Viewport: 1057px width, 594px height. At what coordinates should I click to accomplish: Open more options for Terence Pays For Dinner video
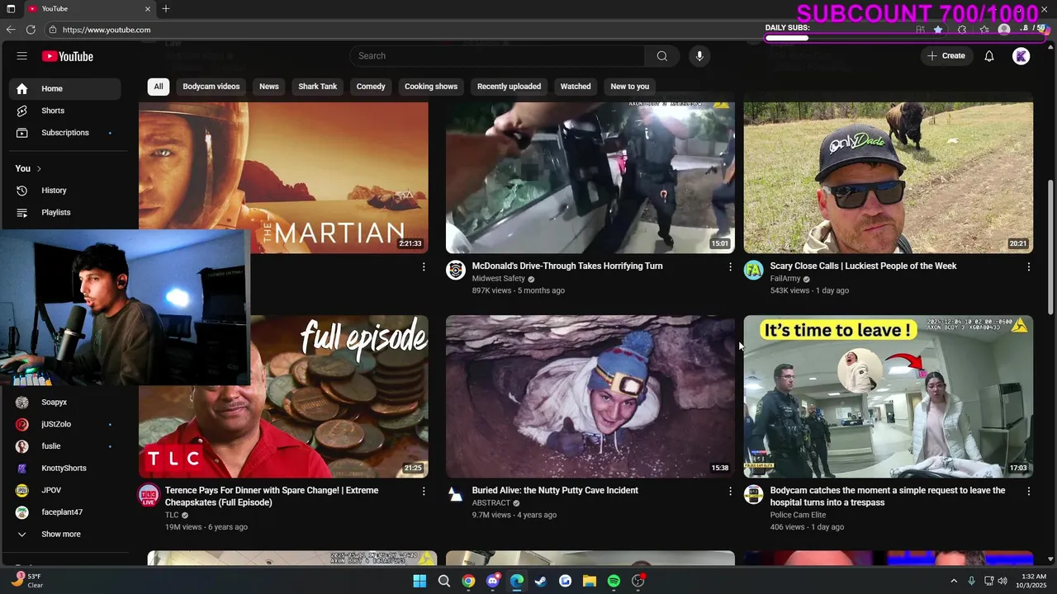[x=424, y=491]
